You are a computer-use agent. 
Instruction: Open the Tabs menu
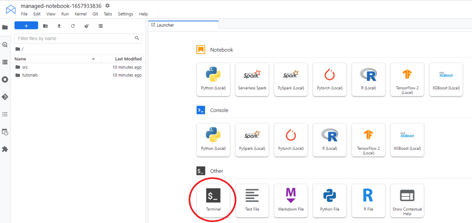[x=108, y=14]
